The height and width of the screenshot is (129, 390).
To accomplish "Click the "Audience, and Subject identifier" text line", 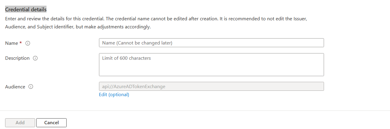I will (78, 27).
